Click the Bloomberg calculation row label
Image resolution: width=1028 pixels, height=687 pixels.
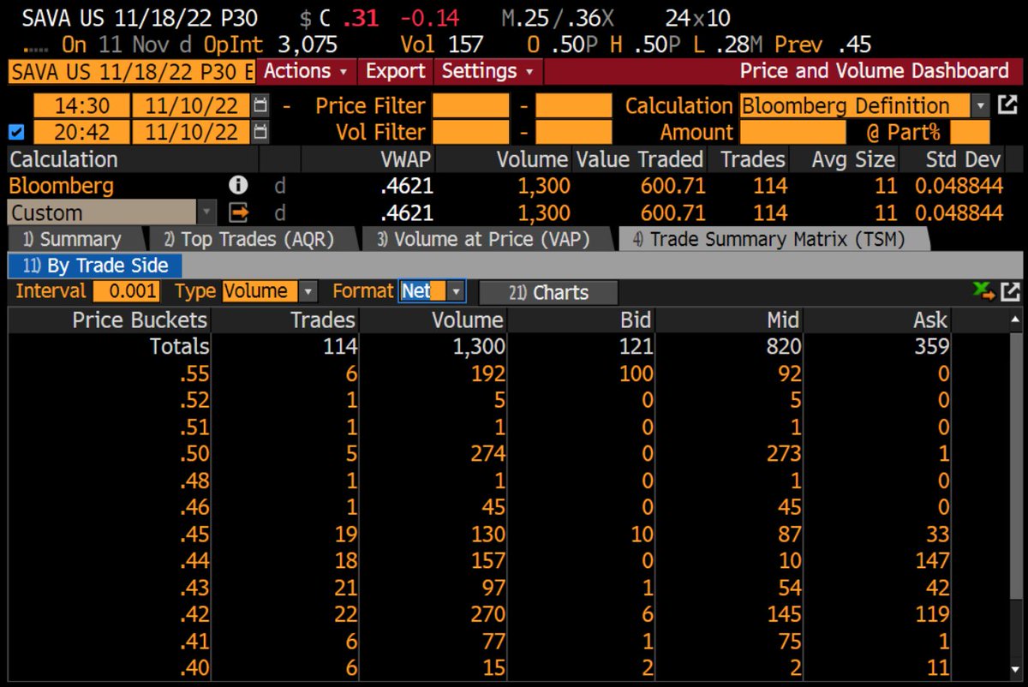pyautogui.click(x=61, y=186)
